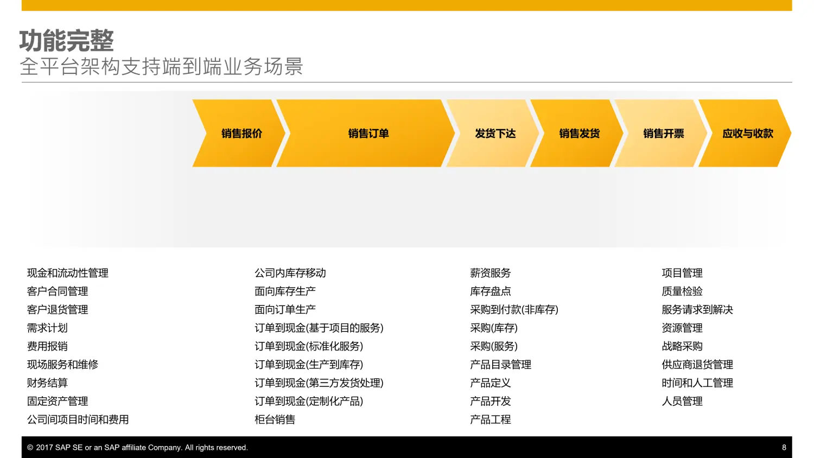Click on 战略采购
Image resolution: width=814 pixels, height=458 pixels.
pos(682,346)
